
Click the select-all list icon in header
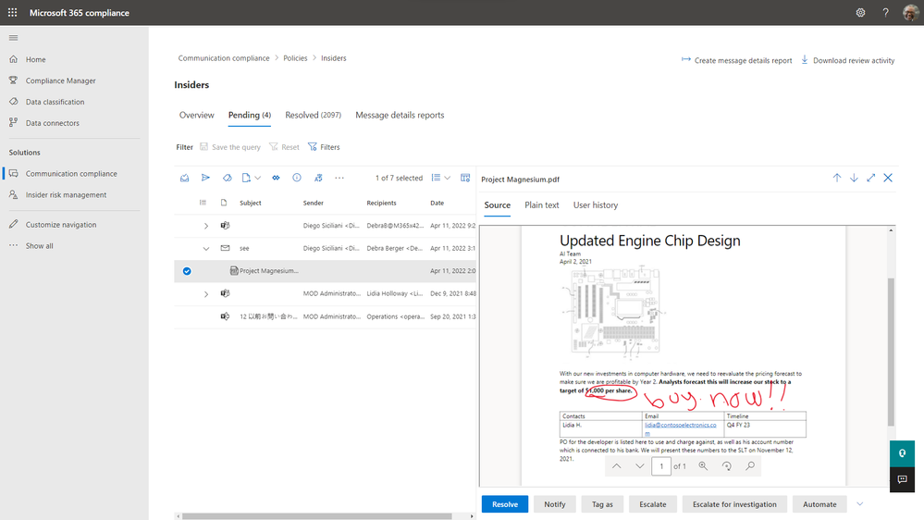click(203, 203)
